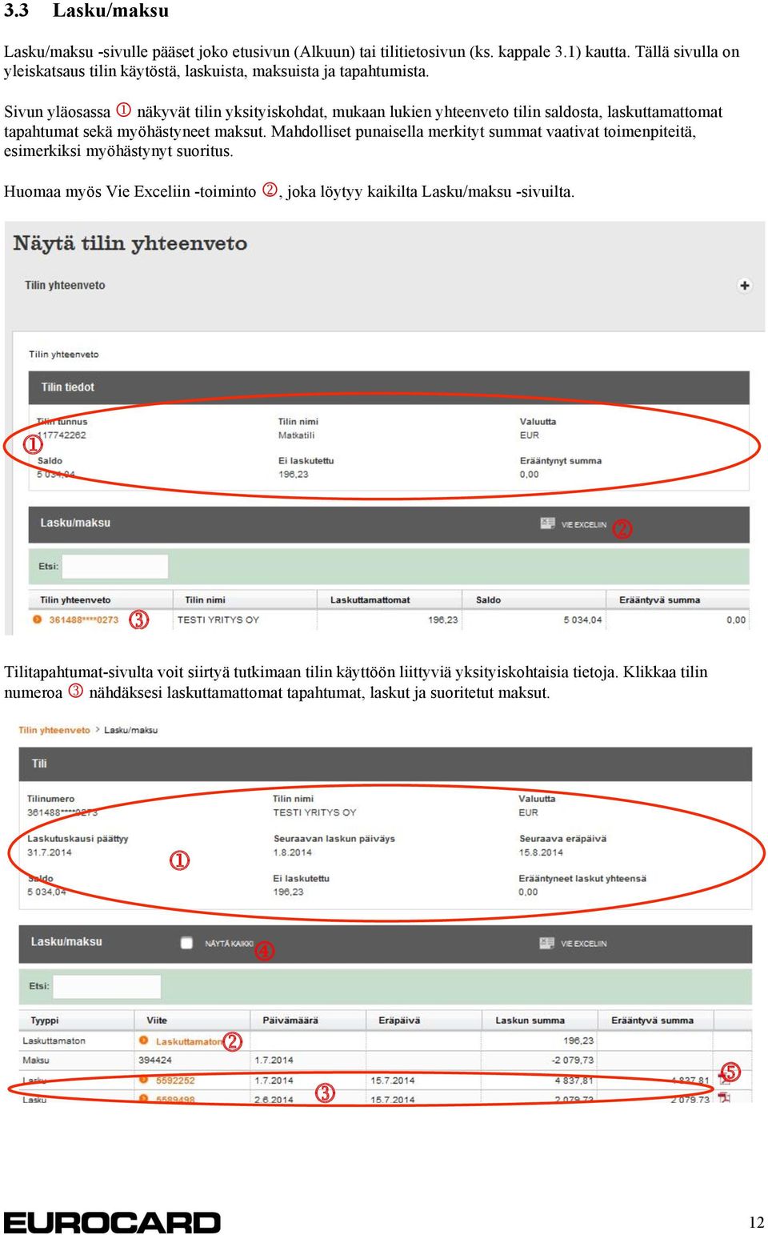Select payment reference 394424
Screen dimensions: 768x1235
tap(155, 1061)
